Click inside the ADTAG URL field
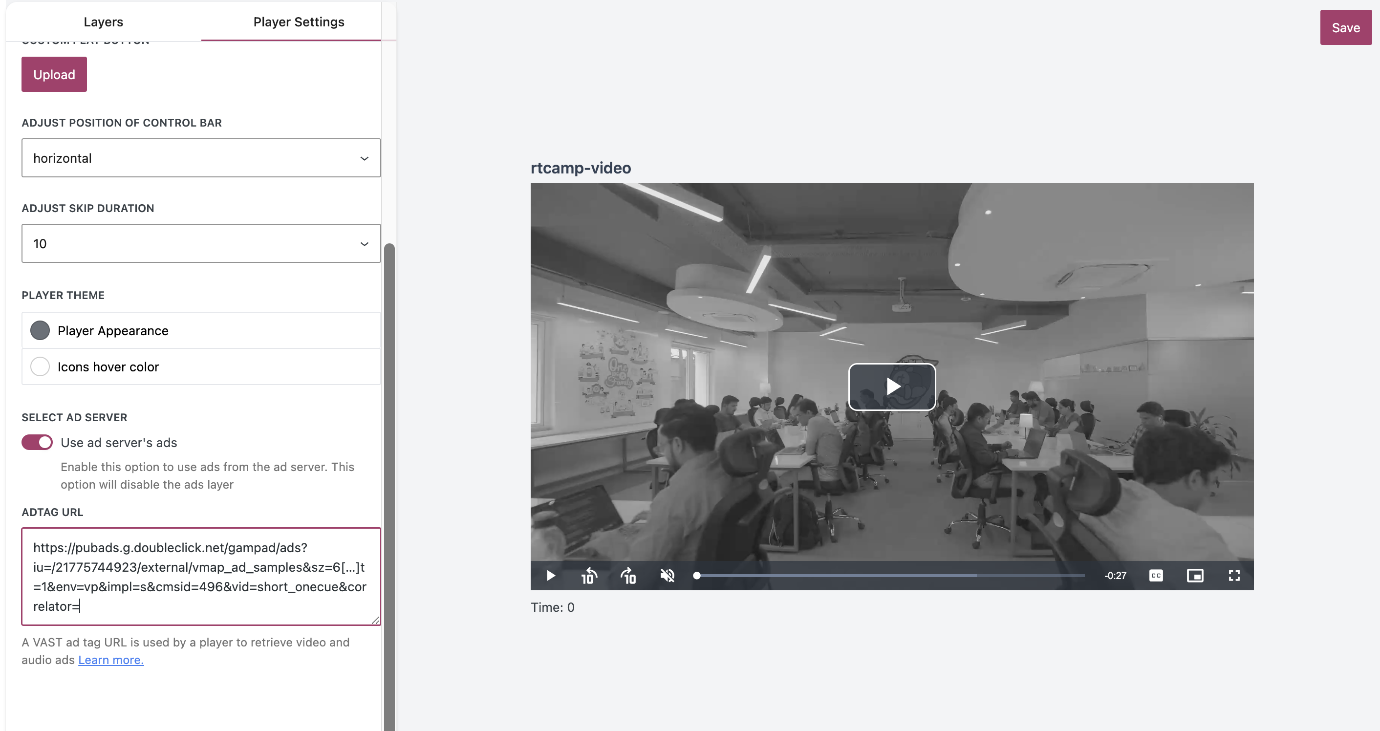Viewport: 1380px width, 731px height. [x=201, y=577]
